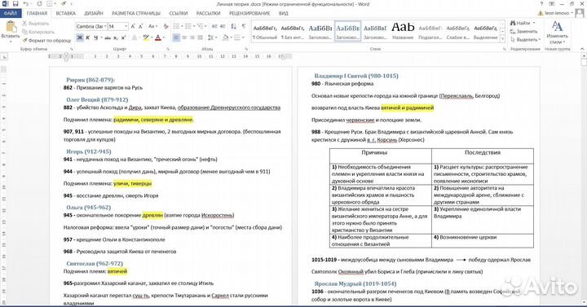Click the Redo icon in quick access toolbar
This screenshot has width=587, height=307.
point(39,4)
